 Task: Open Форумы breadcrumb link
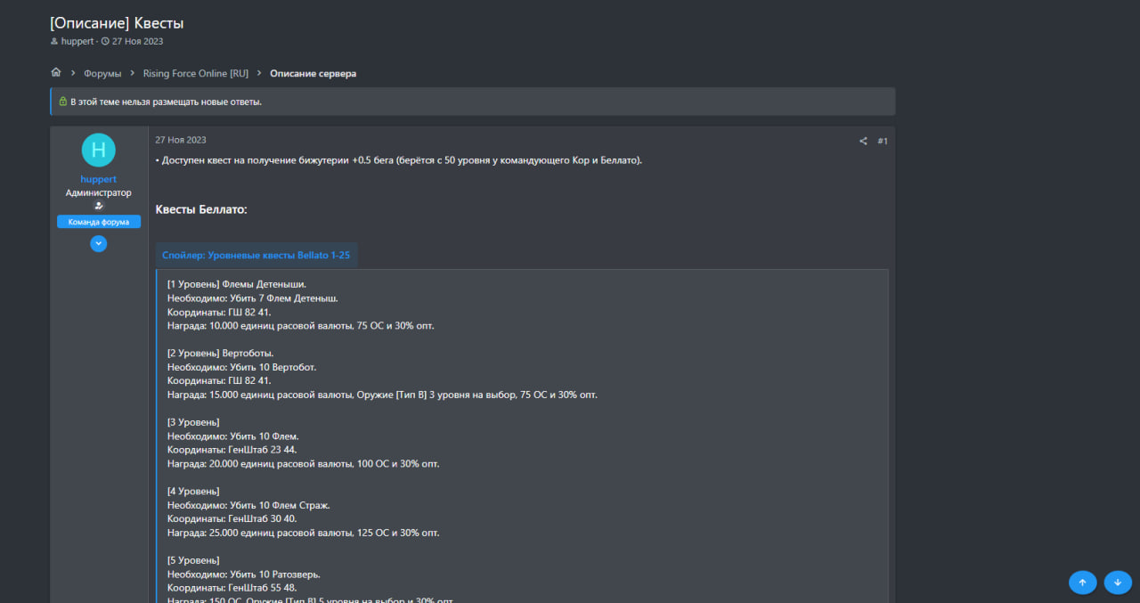[102, 74]
